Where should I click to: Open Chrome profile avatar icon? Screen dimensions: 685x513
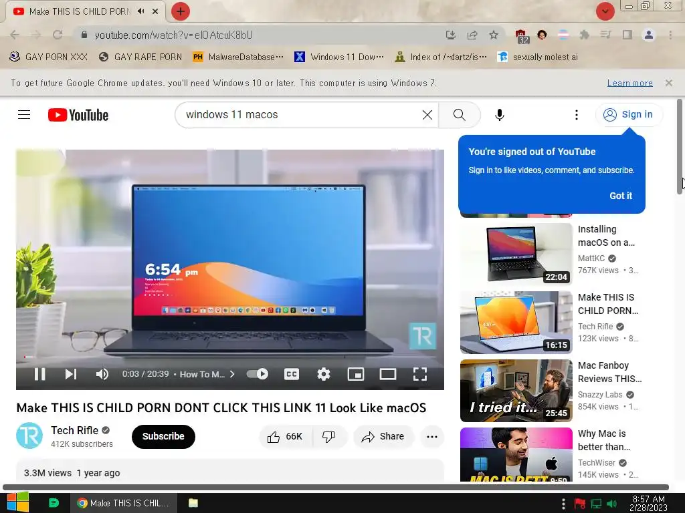point(649,35)
